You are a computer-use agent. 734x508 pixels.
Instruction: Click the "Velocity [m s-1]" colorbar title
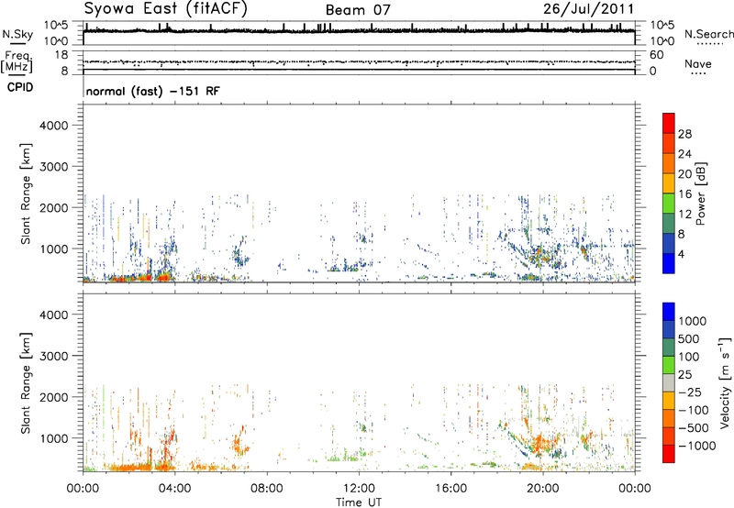click(725, 382)
